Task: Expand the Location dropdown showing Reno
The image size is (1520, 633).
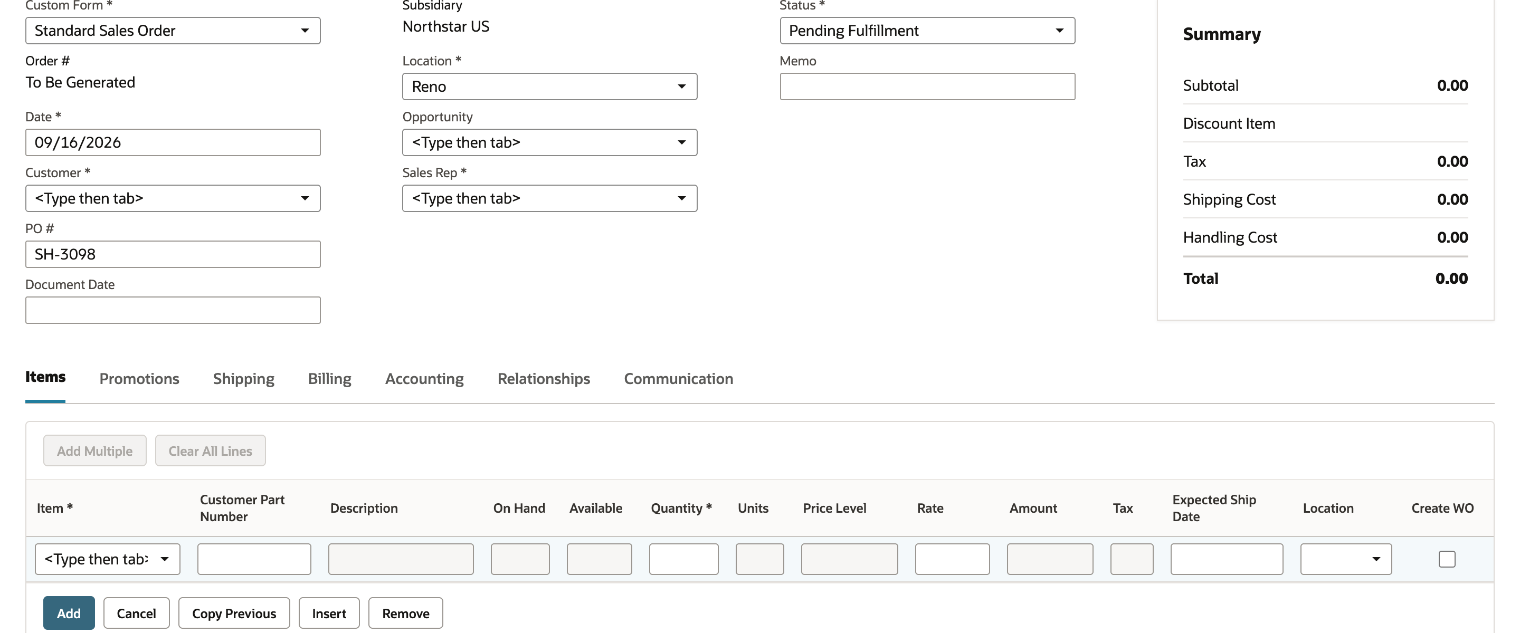Action: [549, 87]
